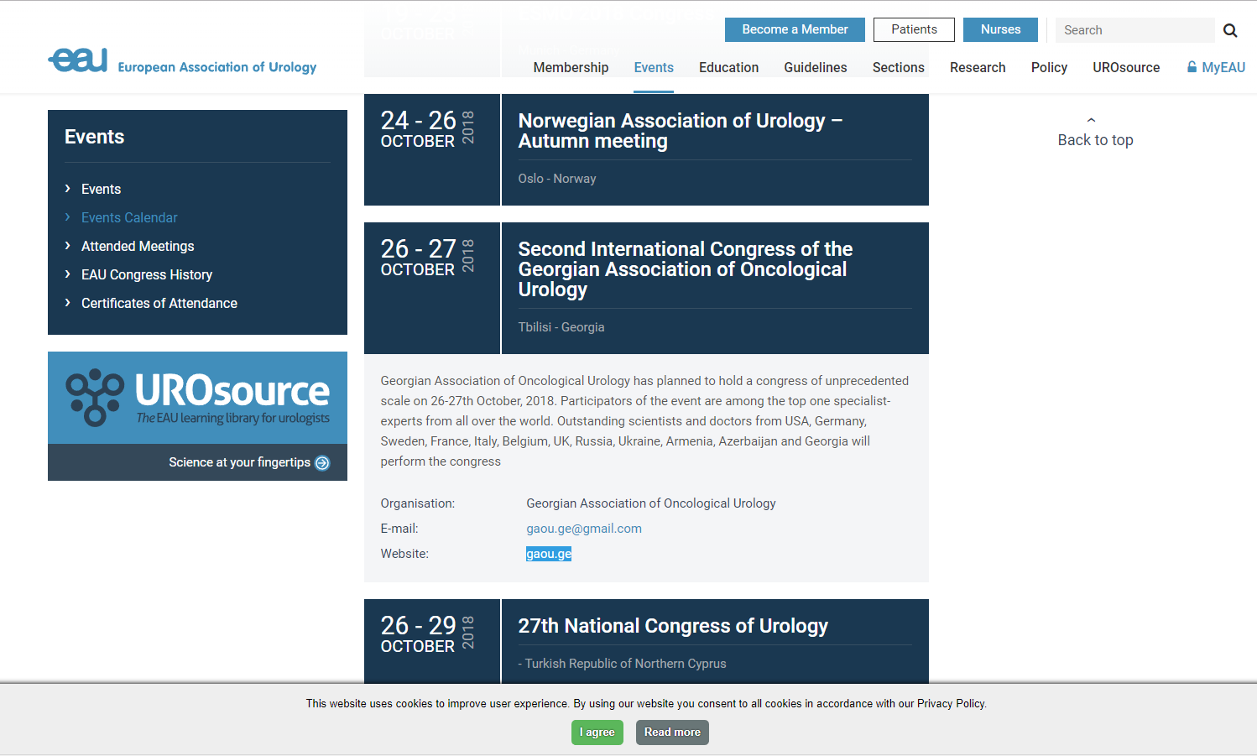
Task: Focus the Search input field
Action: pos(1133,30)
